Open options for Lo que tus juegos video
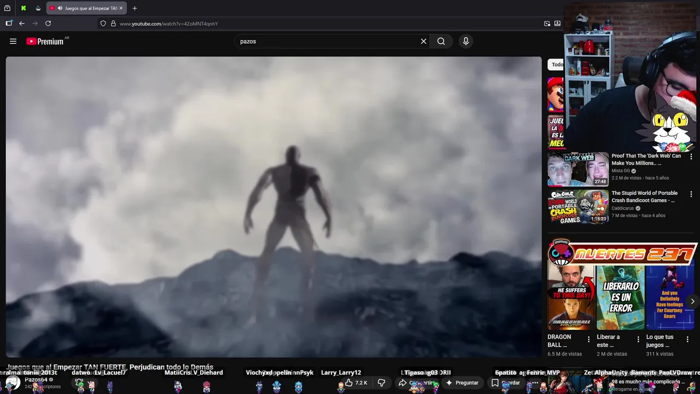Image resolution: width=700 pixels, height=394 pixels. coord(687,340)
